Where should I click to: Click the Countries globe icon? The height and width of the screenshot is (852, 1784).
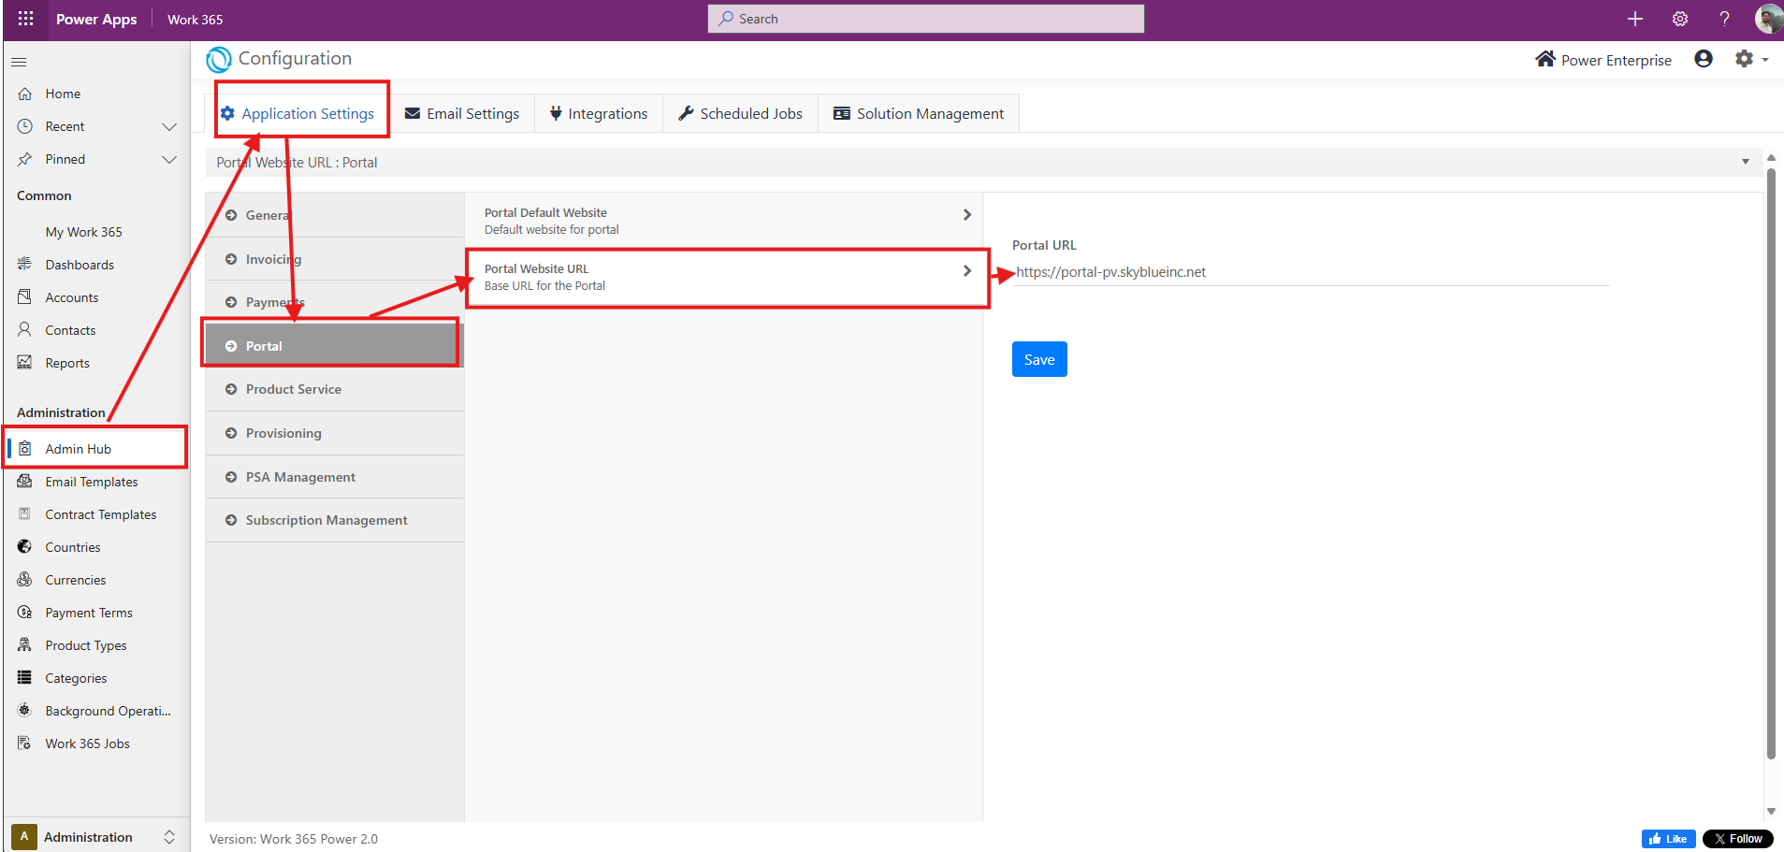[25, 547]
